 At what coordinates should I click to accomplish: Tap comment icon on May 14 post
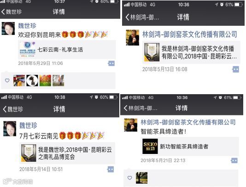coord(111,170)
